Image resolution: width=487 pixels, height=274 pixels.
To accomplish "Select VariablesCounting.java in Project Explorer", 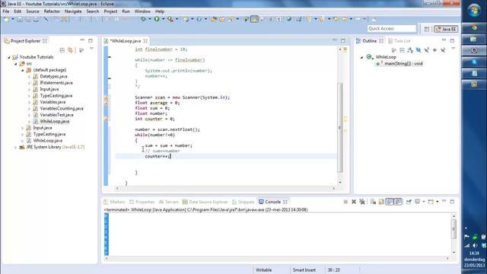I will point(62,108).
